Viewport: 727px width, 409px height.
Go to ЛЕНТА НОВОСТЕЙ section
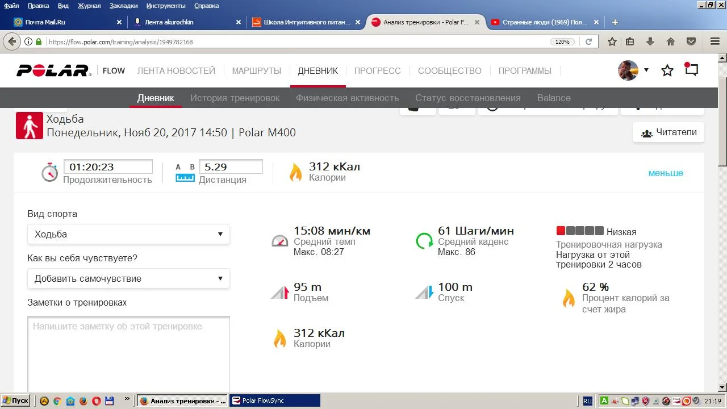coord(176,71)
